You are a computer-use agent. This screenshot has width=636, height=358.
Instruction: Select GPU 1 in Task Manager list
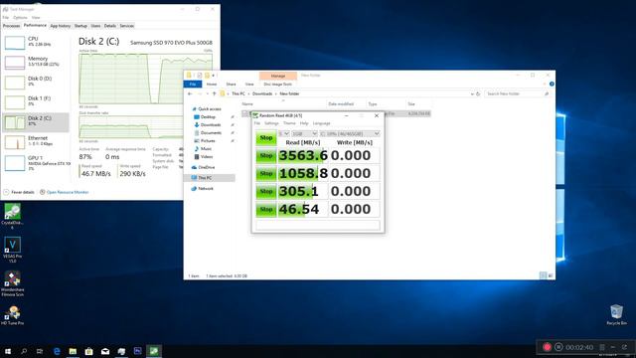pyautogui.click(x=36, y=162)
